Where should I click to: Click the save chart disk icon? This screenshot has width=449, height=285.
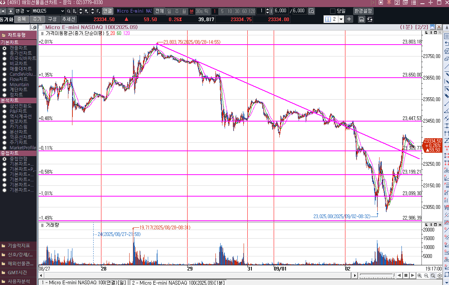coord(361,19)
